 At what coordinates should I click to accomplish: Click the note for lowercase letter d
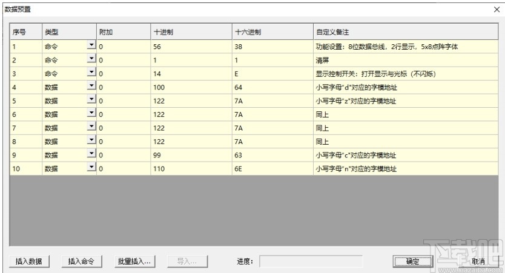(406, 87)
